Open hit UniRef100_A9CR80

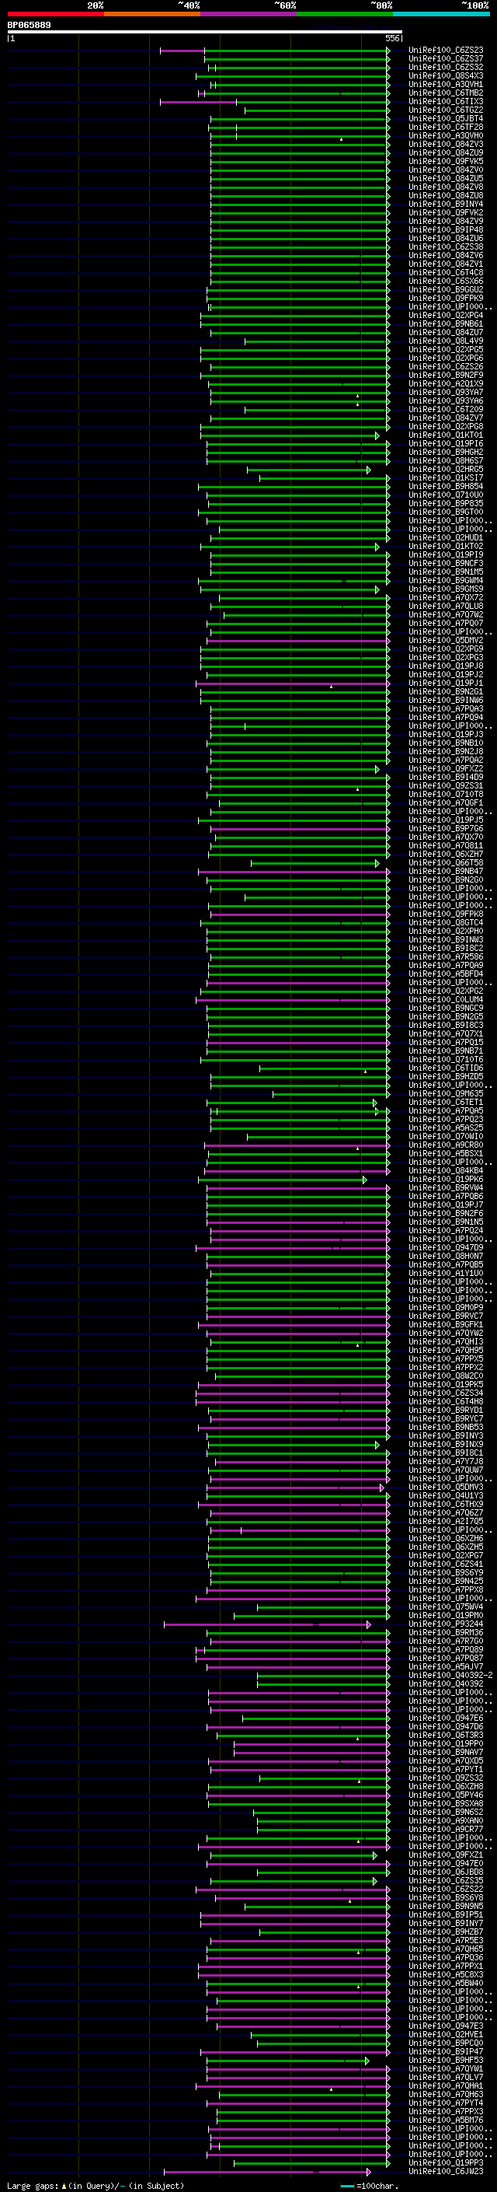click(x=446, y=1145)
